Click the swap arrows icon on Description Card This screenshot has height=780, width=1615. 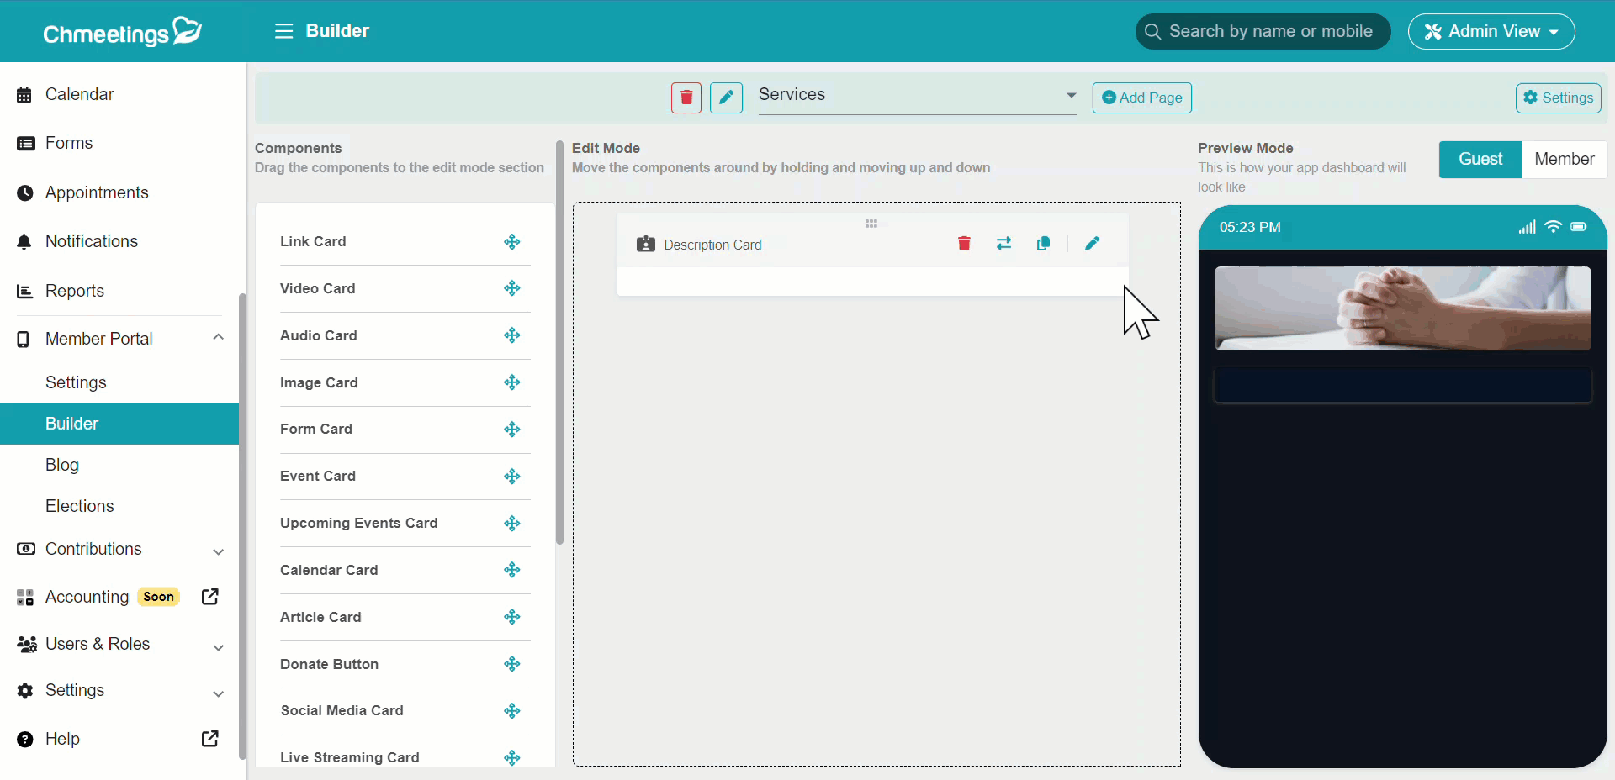pyautogui.click(x=1003, y=244)
